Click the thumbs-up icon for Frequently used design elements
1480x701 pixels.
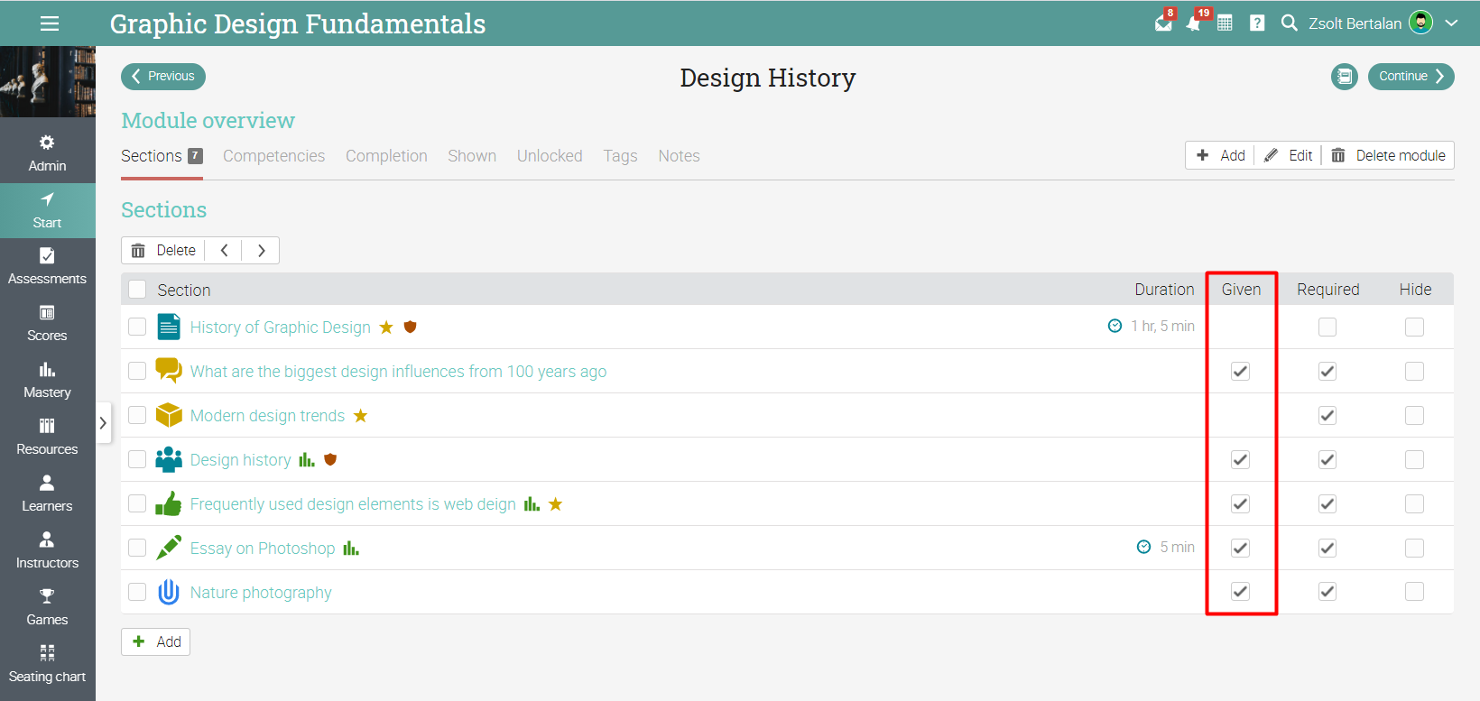click(x=169, y=503)
